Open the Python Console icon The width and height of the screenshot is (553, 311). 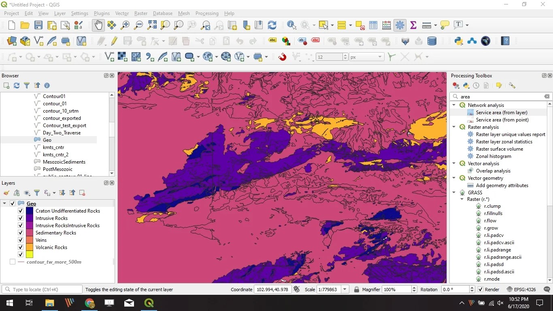[458, 41]
